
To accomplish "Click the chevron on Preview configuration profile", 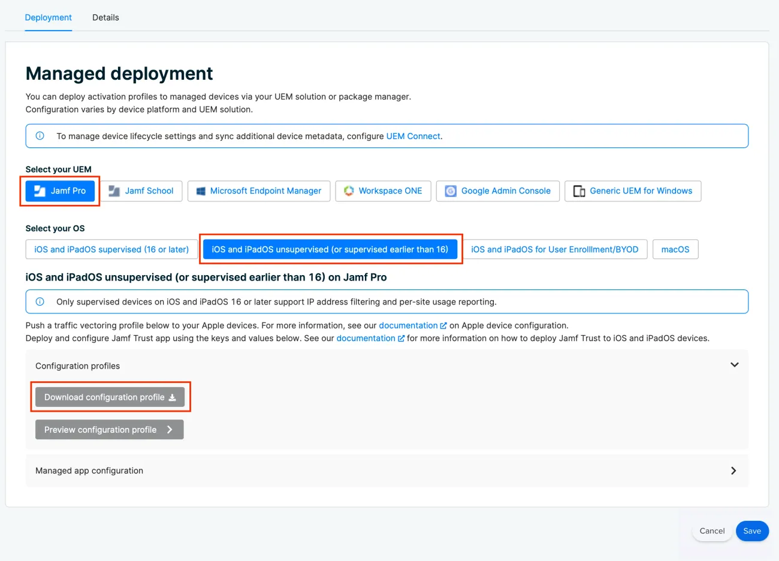I will coord(170,429).
